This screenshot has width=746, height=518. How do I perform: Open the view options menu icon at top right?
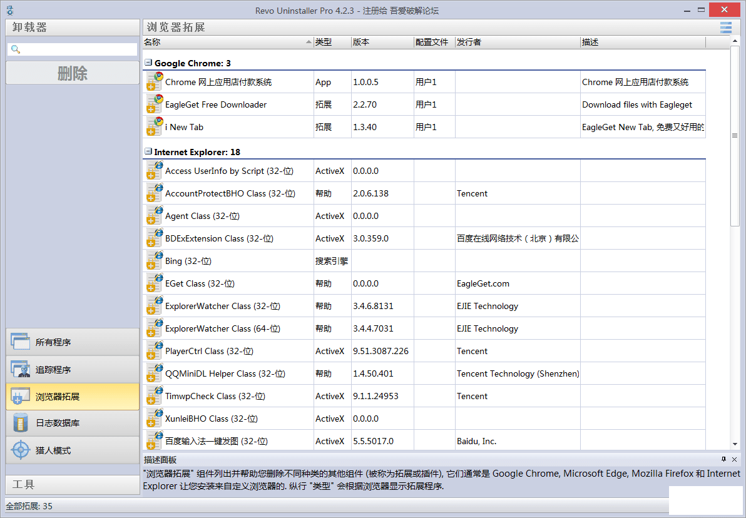coord(725,27)
